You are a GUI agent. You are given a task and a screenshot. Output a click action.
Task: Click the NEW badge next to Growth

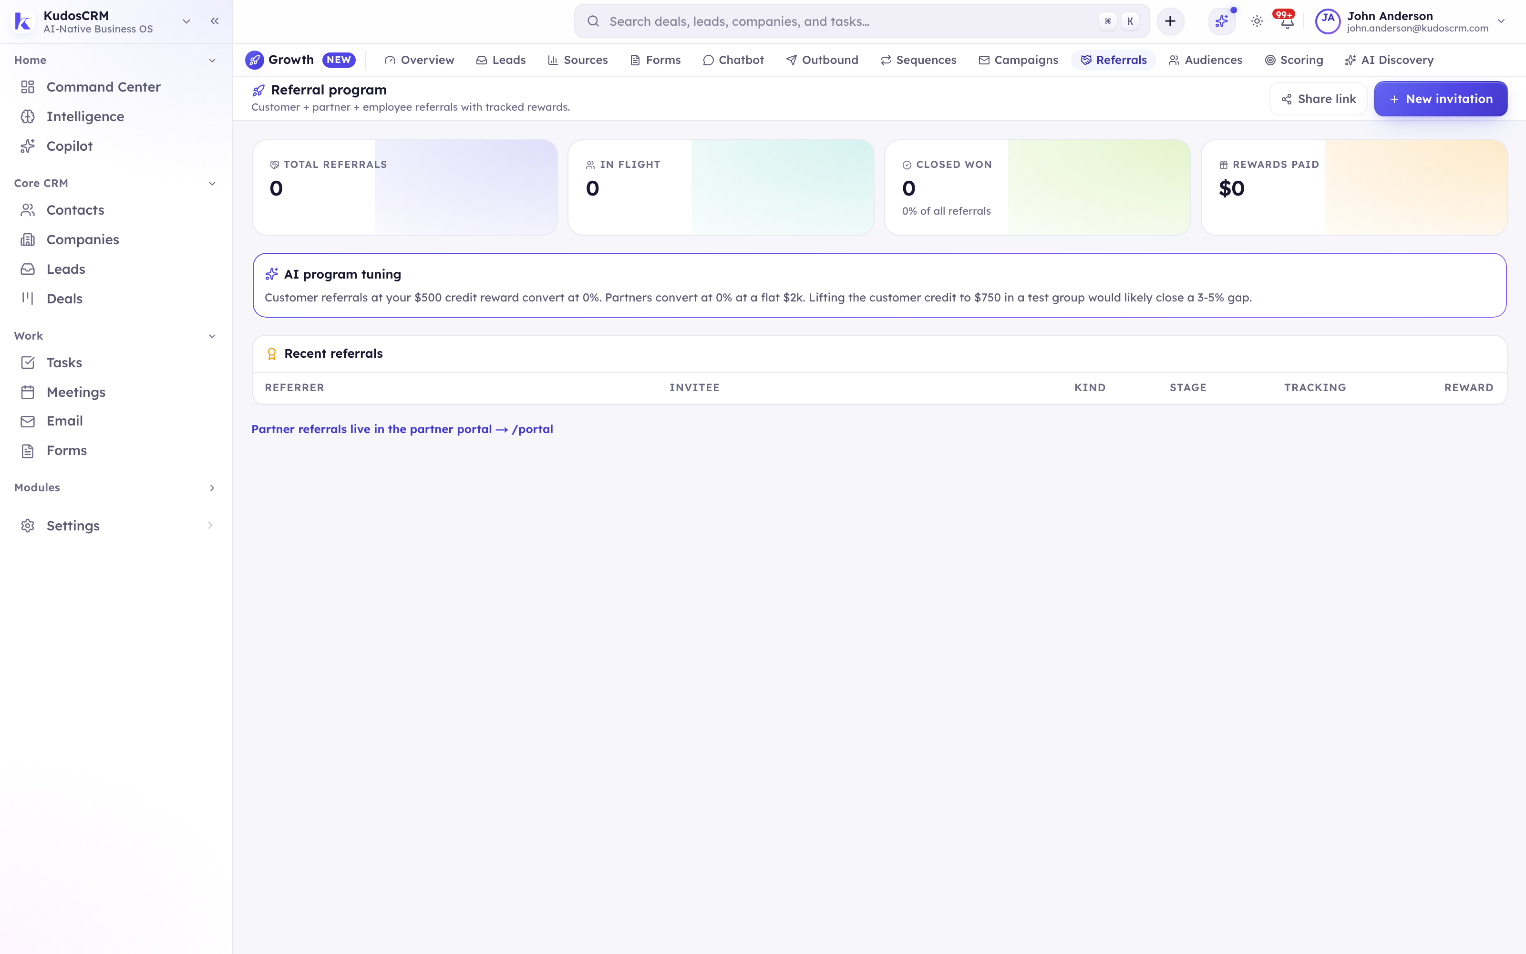[339, 60]
